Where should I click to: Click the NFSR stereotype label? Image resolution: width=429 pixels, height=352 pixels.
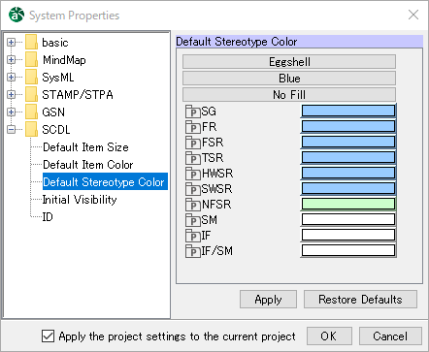click(x=216, y=205)
